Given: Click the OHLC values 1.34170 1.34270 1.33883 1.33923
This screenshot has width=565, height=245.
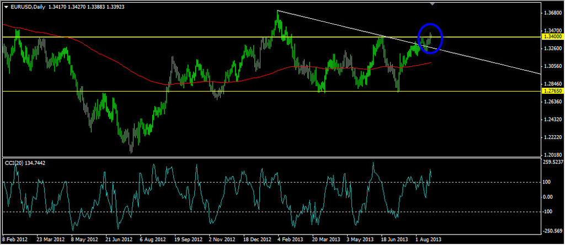Looking at the screenshot, I should pos(86,7).
